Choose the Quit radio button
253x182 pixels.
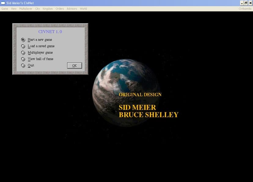(23, 65)
